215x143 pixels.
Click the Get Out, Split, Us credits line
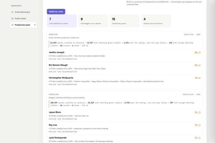(69, 116)
